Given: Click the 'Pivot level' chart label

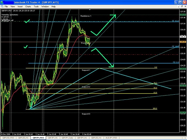Looking at the screenshot, I should [86, 43].
